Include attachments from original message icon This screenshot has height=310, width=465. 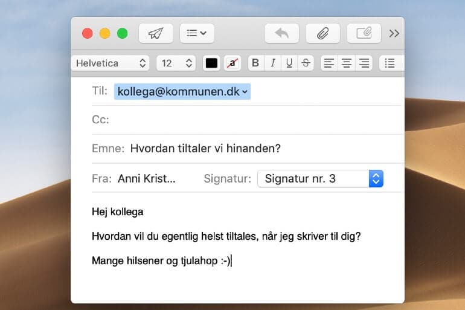pyautogui.click(x=364, y=33)
